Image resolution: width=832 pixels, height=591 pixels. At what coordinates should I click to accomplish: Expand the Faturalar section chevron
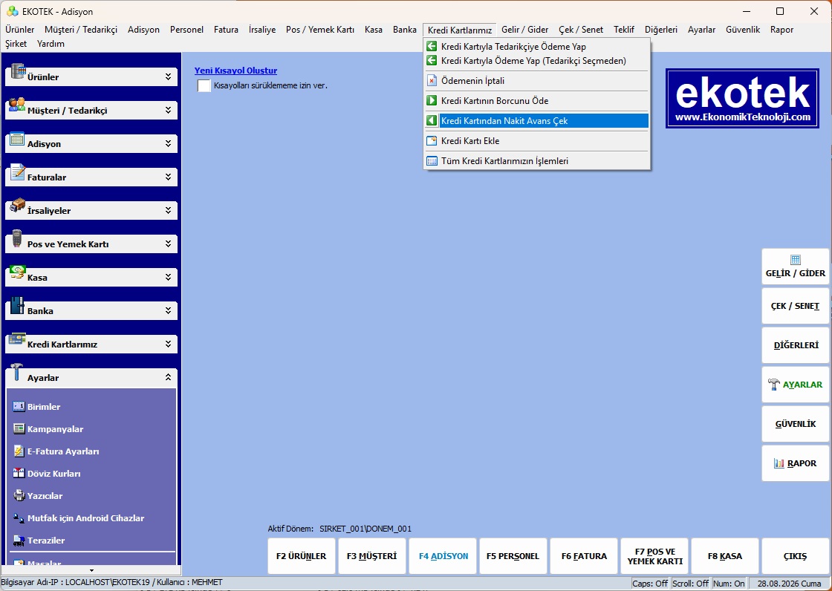(x=168, y=177)
